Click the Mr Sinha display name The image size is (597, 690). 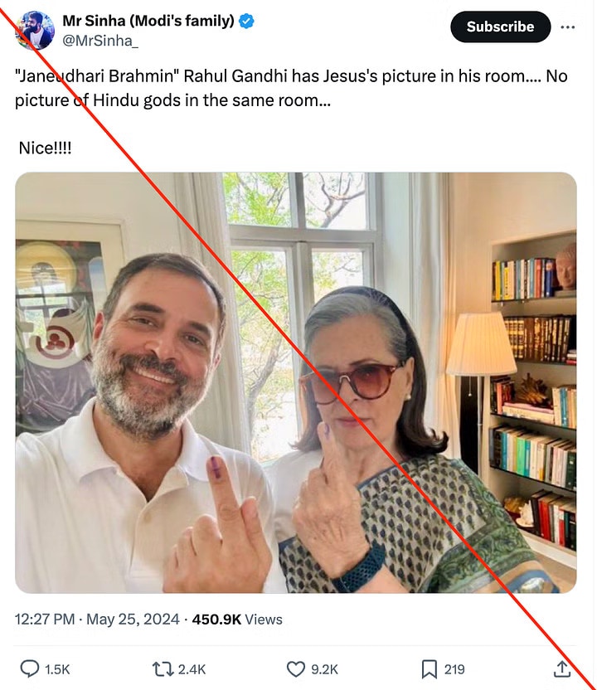[148, 21]
